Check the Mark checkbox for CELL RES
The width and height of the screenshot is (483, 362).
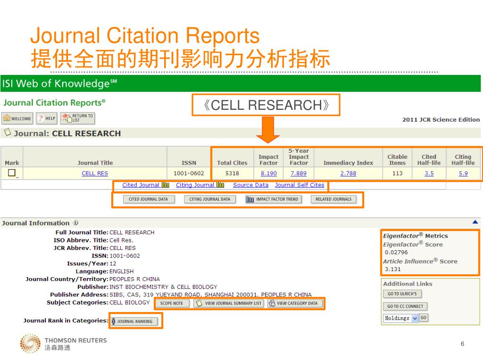click(12, 173)
